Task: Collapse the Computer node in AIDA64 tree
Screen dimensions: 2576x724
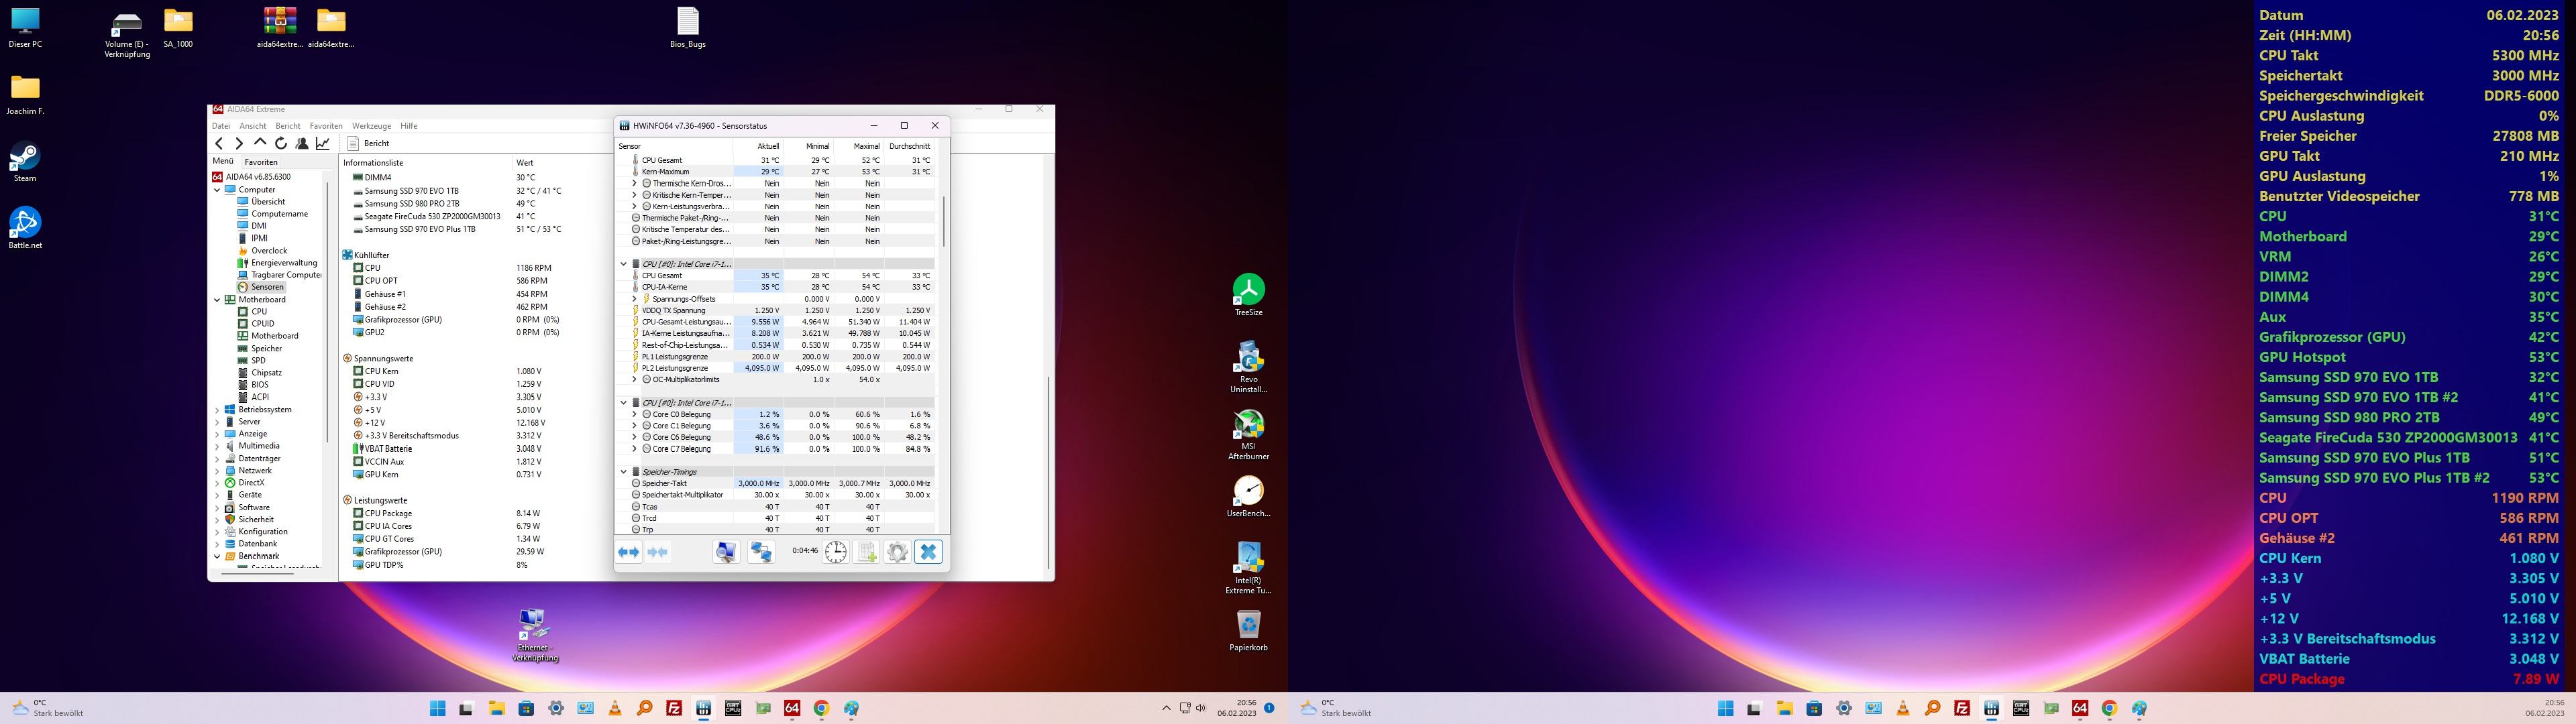Action: point(217,190)
